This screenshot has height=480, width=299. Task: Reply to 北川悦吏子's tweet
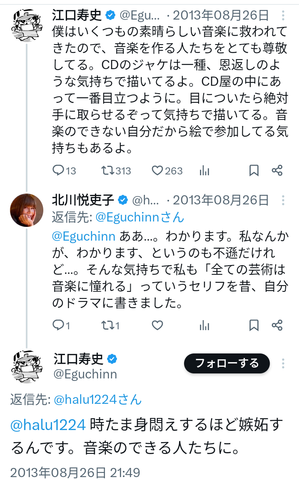point(59,325)
